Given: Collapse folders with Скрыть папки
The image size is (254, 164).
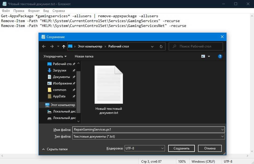Looking at the screenshot, I should pos(55,149).
